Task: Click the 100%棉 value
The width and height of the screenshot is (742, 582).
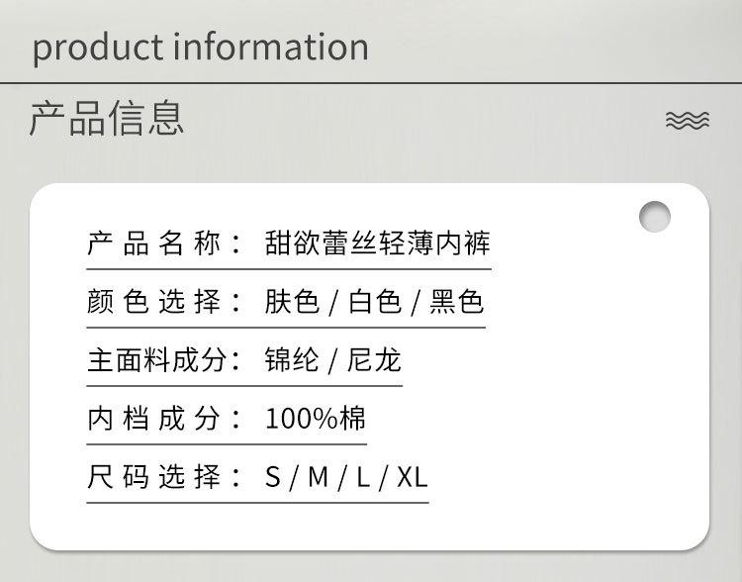Action: point(315,419)
